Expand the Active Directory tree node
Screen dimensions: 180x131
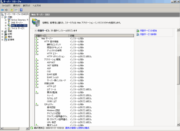click(6, 20)
